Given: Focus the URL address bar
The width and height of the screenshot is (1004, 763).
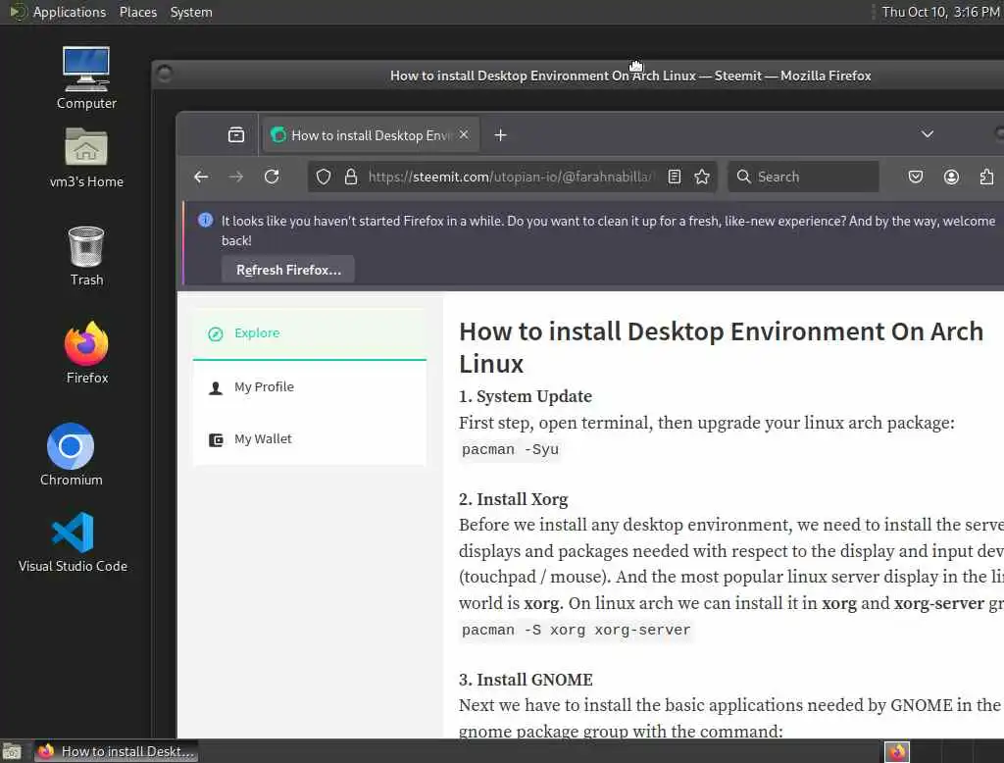Looking at the screenshot, I should point(510,177).
